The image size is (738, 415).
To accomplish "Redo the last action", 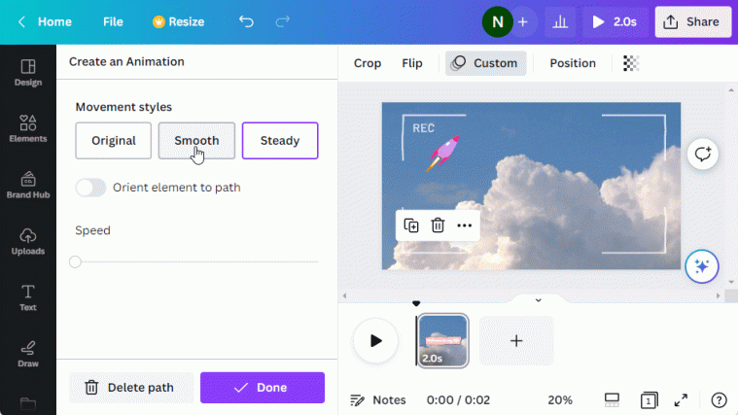I will click(282, 21).
